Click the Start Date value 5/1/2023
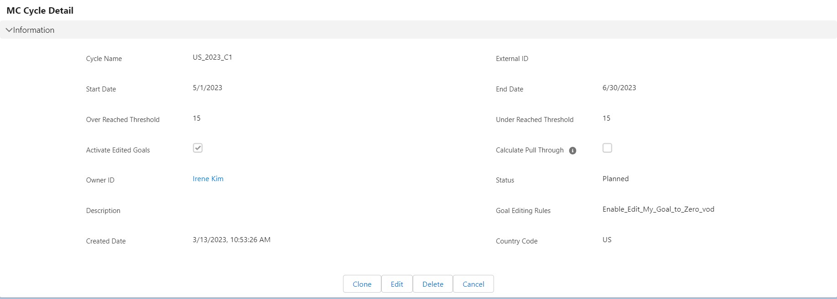Viewport: 837px width, 299px height. point(208,88)
